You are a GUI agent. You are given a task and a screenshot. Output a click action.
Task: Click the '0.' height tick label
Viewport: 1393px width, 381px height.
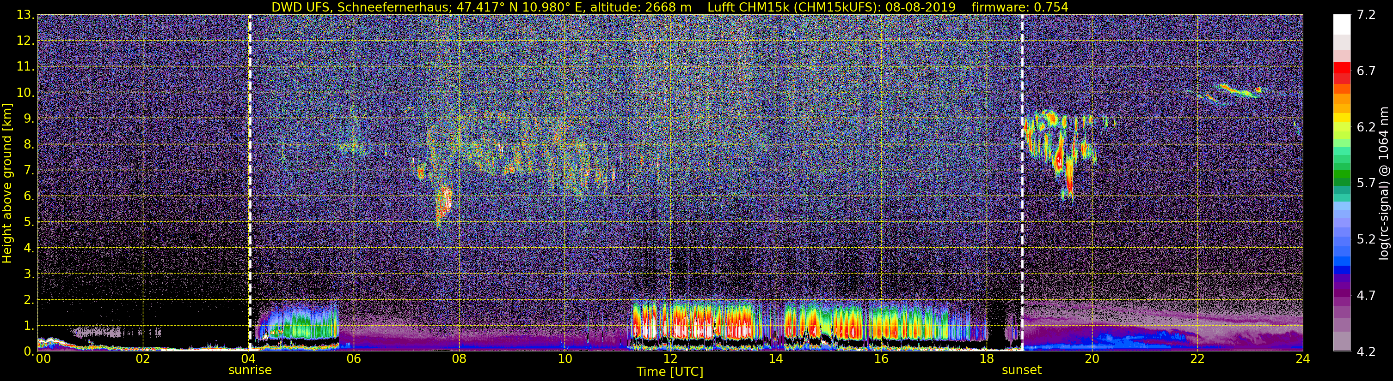click(29, 352)
